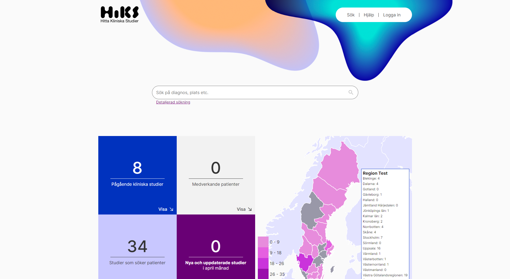510x279 pixels.
Task: Focus the diagnosis search input field
Action: (x=250, y=92)
